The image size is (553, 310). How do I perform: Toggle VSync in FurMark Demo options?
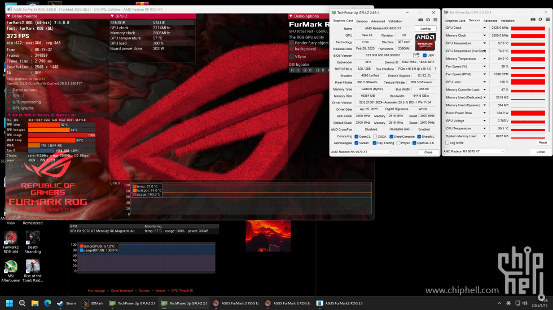[292, 57]
